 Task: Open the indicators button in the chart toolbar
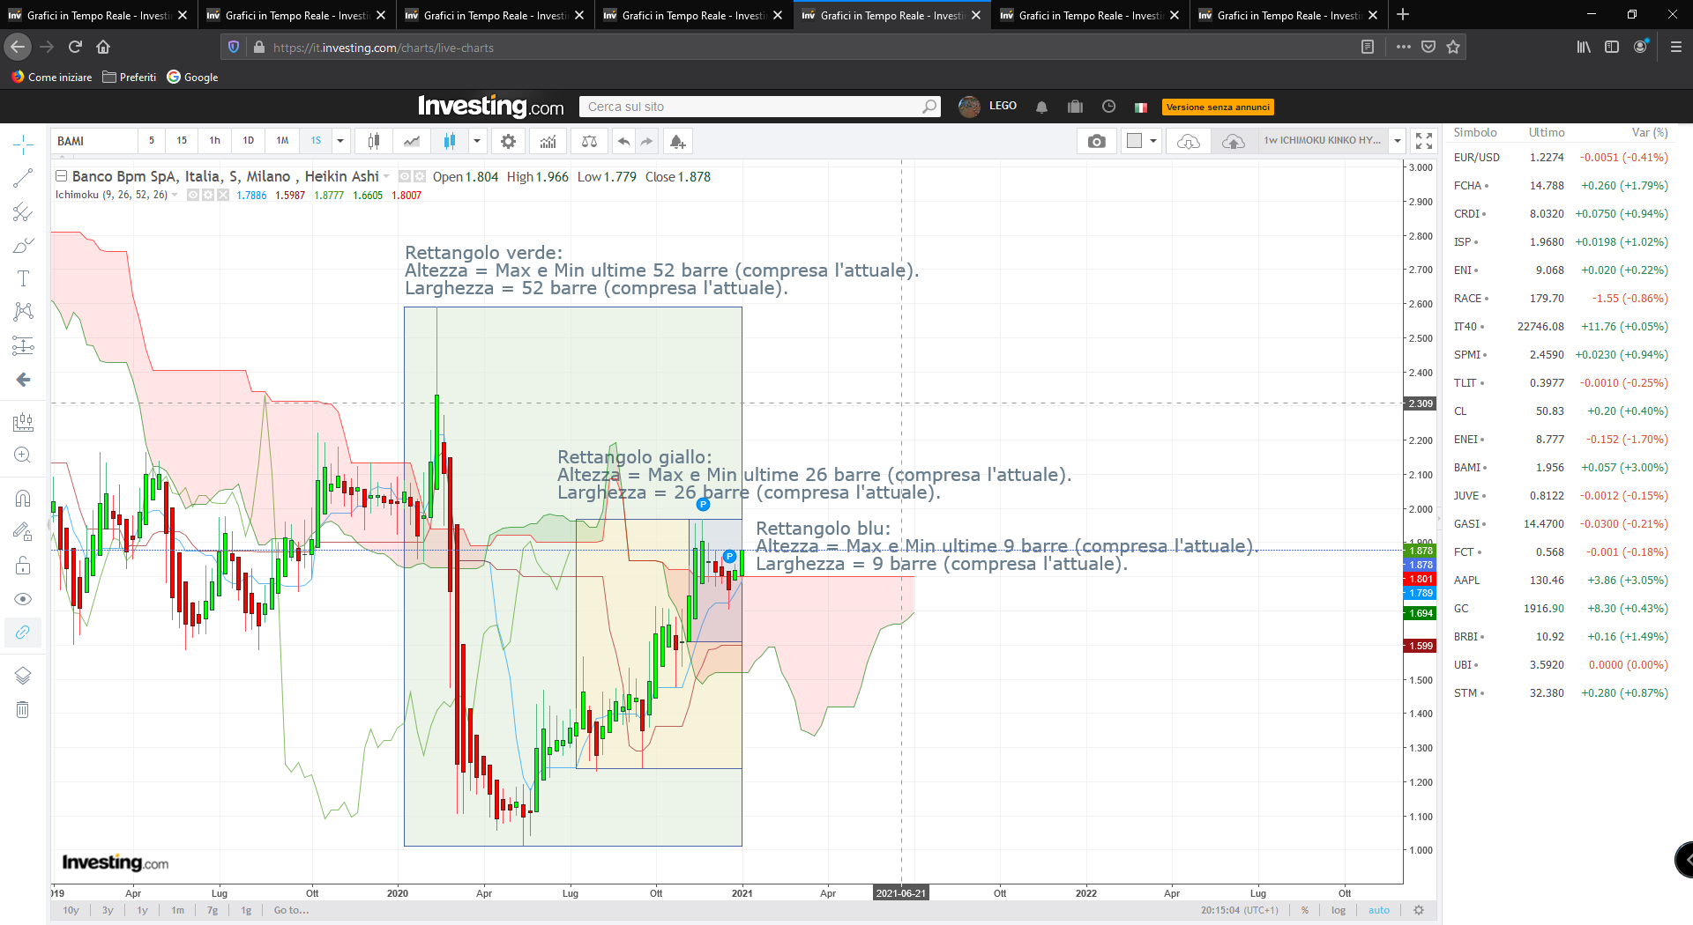click(x=548, y=141)
